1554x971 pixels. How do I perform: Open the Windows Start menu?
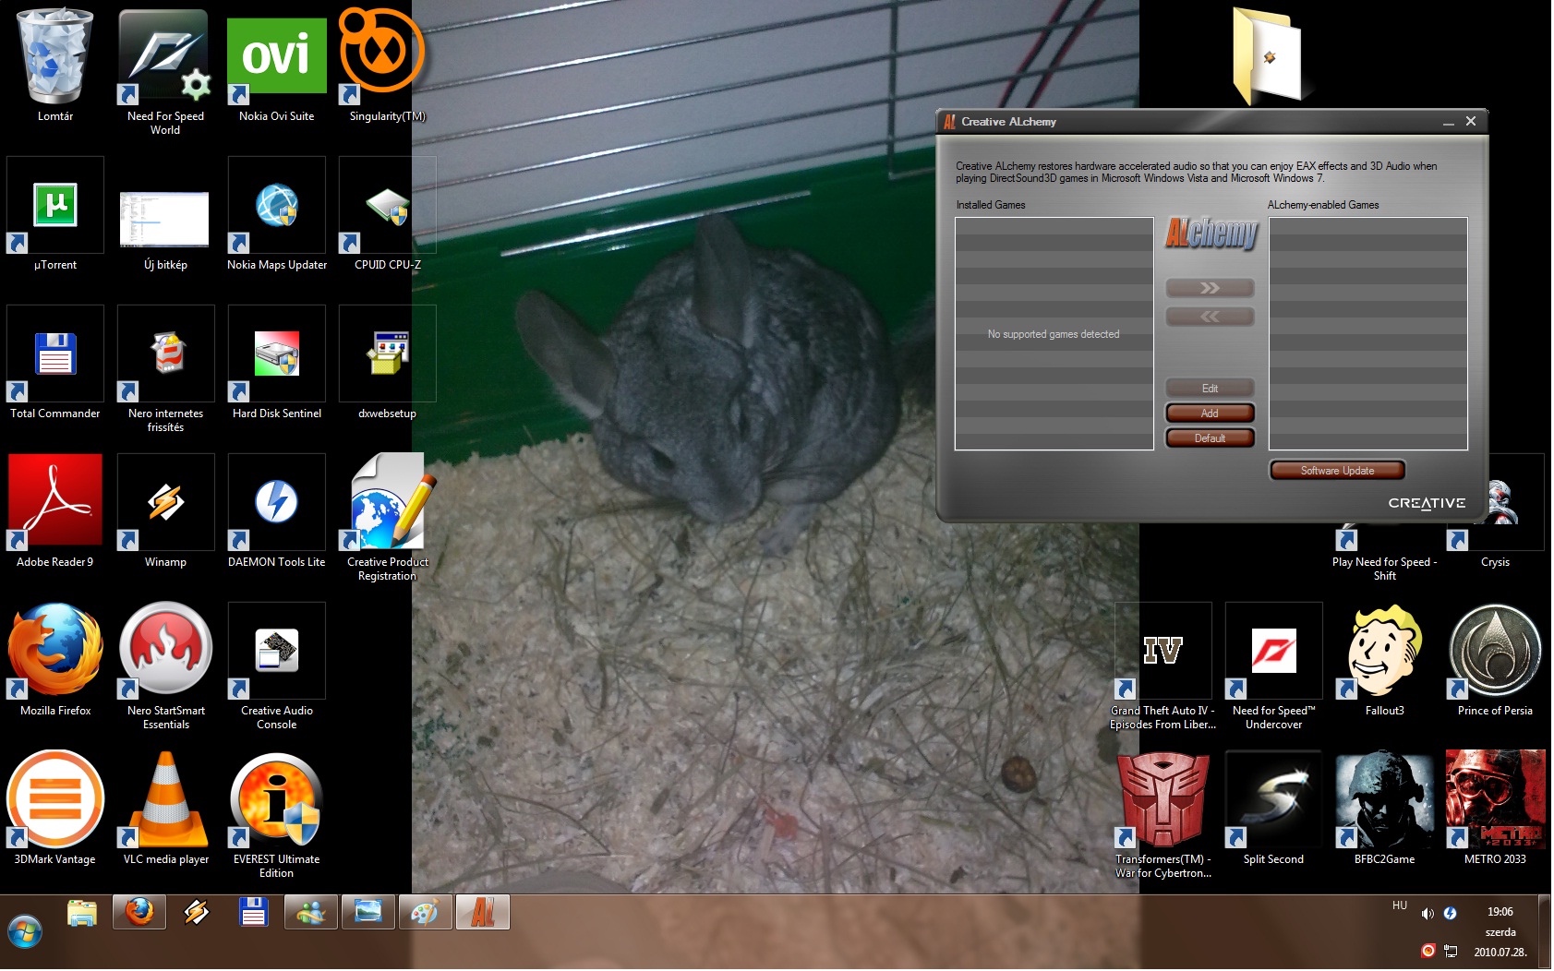[x=25, y=931]
